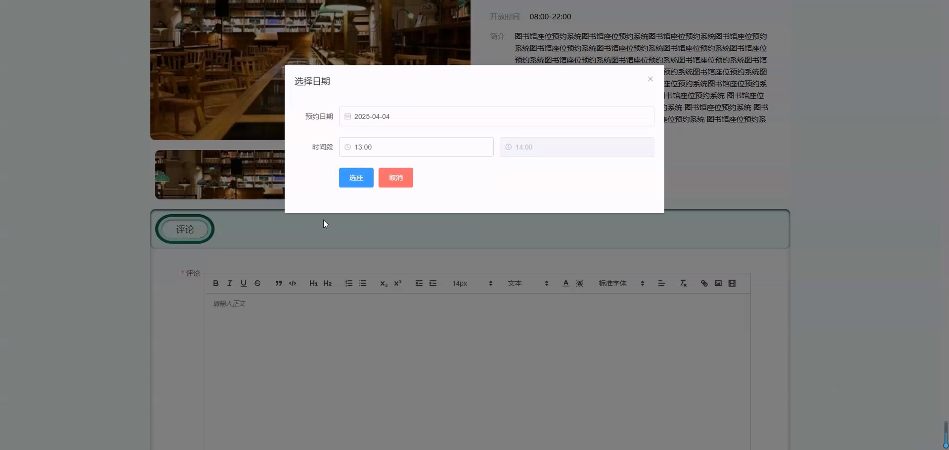This screenshot has height=450, width=949.
Task: Apply strikethrough formatting in editor
Action: (257, 283)
